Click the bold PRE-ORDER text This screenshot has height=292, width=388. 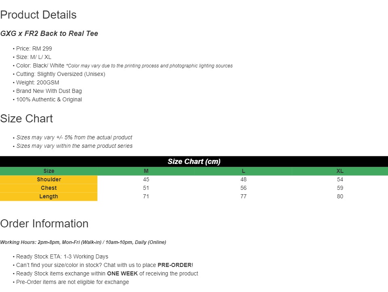175,265
